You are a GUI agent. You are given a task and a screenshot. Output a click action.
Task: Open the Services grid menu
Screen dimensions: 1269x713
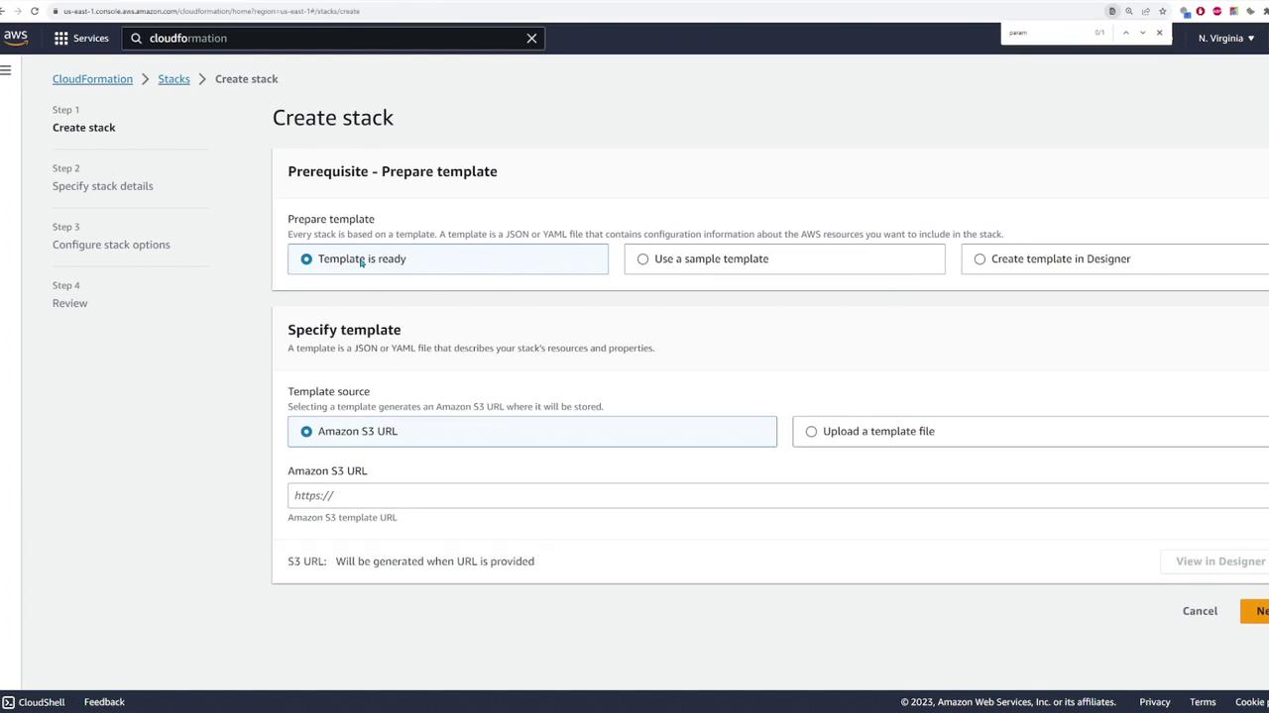point(81,38)
